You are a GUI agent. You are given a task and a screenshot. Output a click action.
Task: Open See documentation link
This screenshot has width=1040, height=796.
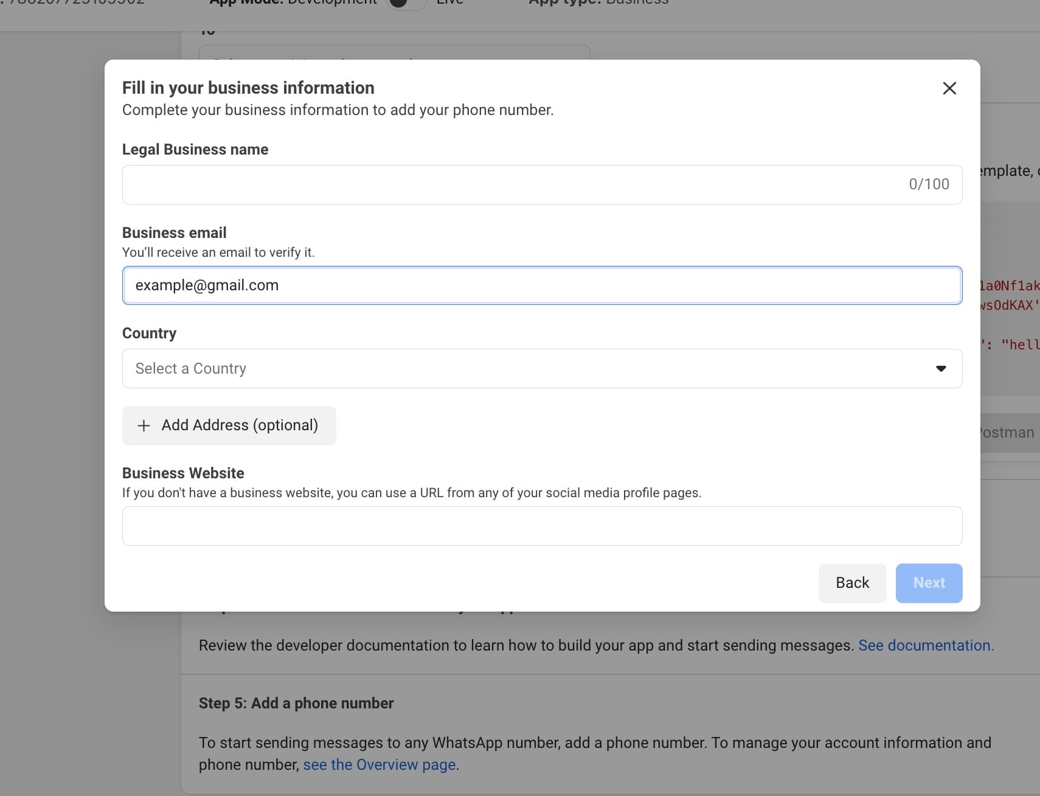coord(926,645)
